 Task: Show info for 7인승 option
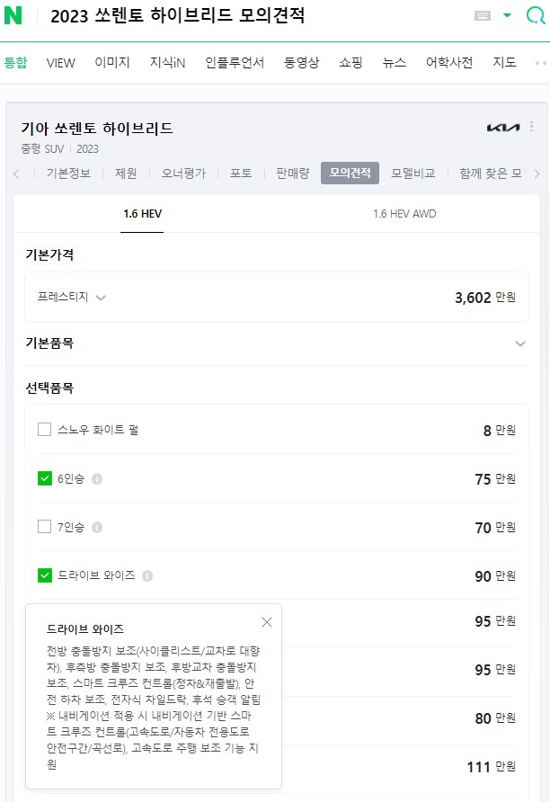pos(97,528)
